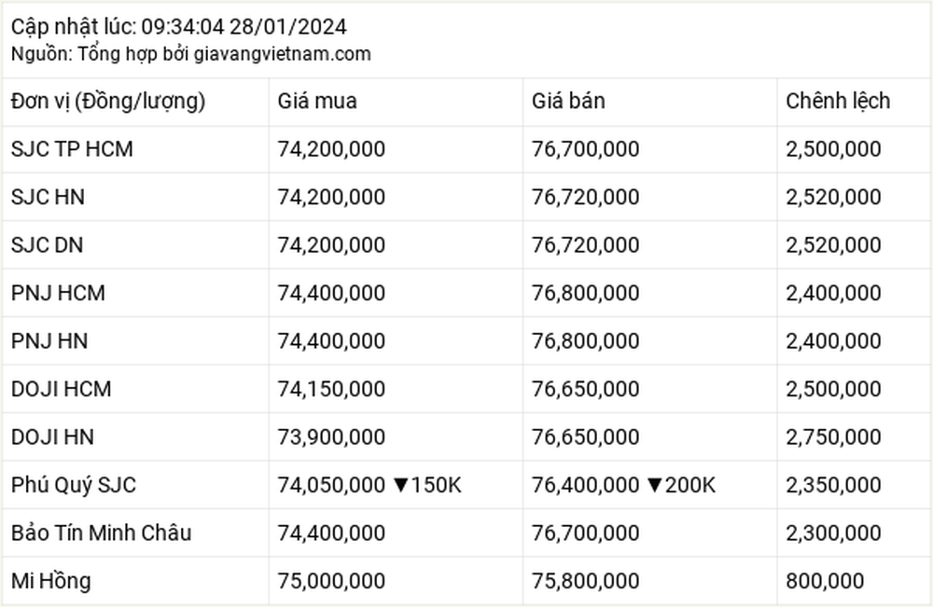Click the Chênh lệch column header

[838, 101]
